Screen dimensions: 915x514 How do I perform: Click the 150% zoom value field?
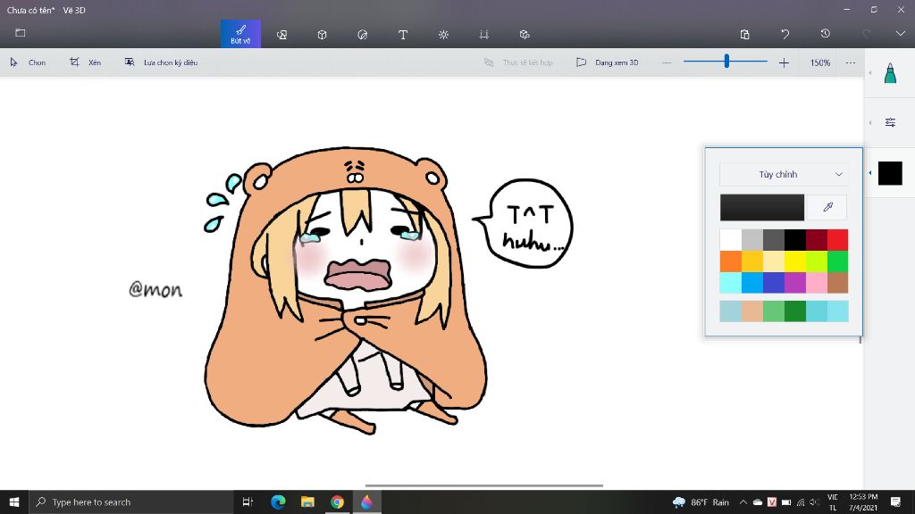(820, 62)
